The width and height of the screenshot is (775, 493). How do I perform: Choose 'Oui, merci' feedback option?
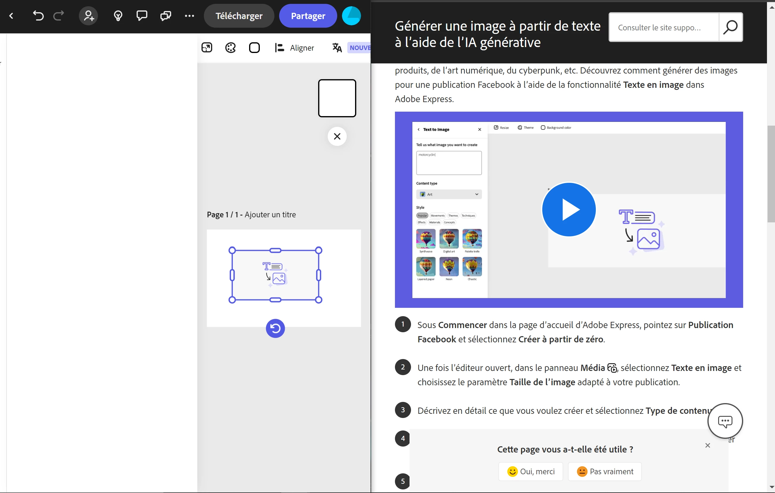pos(531,472)
